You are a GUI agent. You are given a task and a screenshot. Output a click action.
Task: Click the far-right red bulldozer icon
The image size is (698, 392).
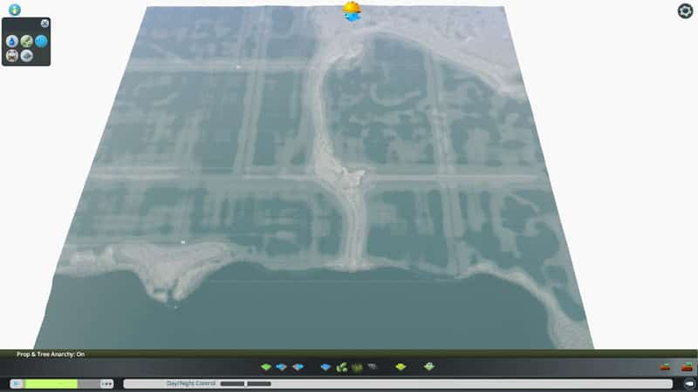pyautogui.click(x=688, y=368)
